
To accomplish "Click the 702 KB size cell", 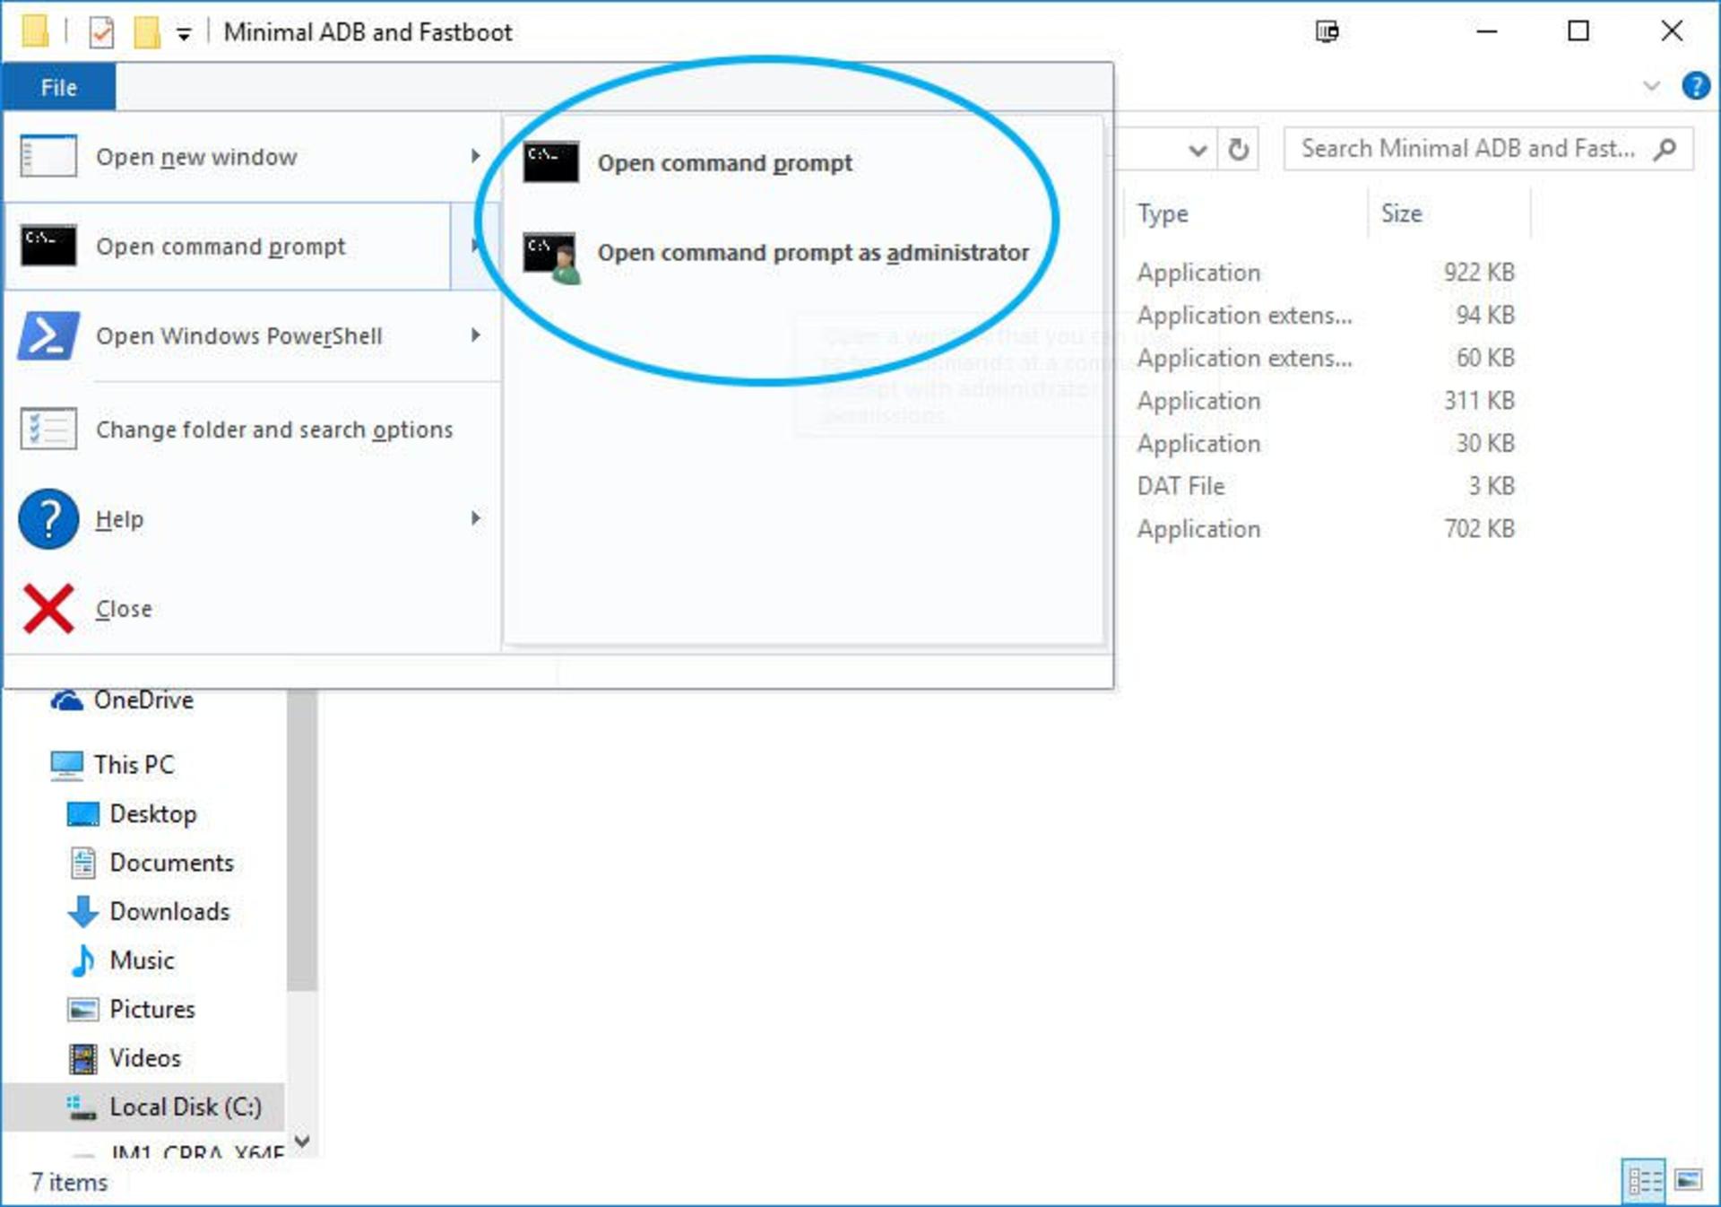I will pyautogui.click(x=1478, y=529).
